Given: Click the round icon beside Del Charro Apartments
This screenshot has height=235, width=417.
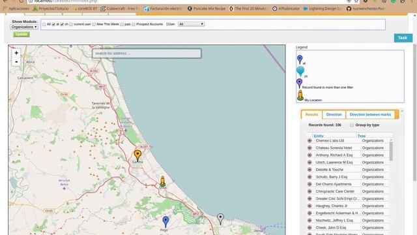Looking at the screenshot, I should [309, 184].
